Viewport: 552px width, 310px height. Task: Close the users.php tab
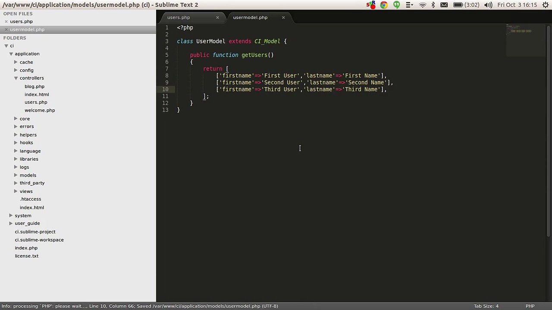tap(217, 18)
